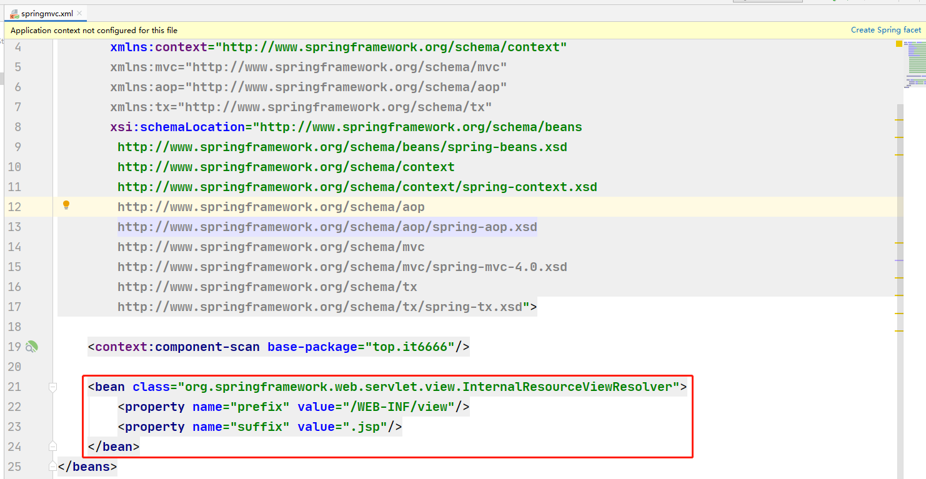Click the InternalResourceViewResolver class value
The image size is (926, 479).
click(x=429, y=387)
